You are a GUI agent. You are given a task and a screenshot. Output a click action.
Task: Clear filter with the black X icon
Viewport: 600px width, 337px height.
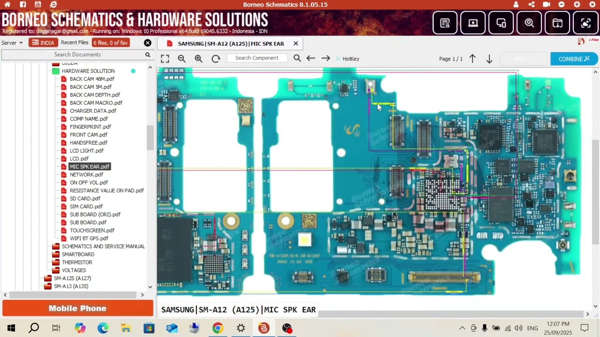click(148, 43)
